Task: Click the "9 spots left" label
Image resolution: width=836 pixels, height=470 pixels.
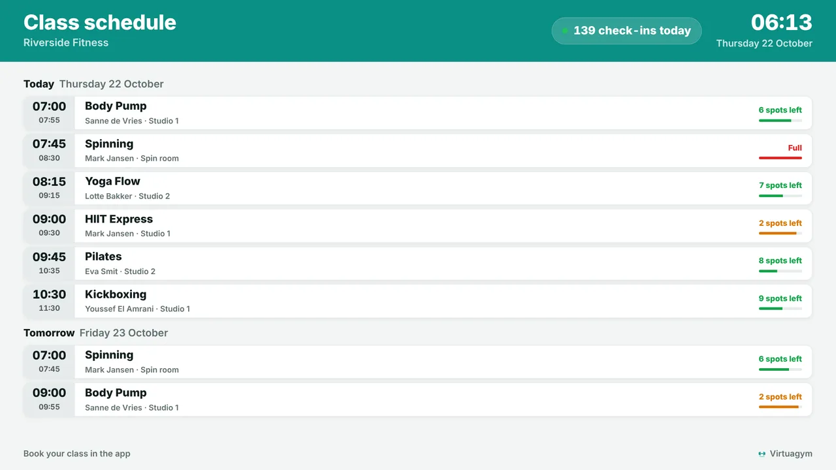Action: click(x=780, y=299)
